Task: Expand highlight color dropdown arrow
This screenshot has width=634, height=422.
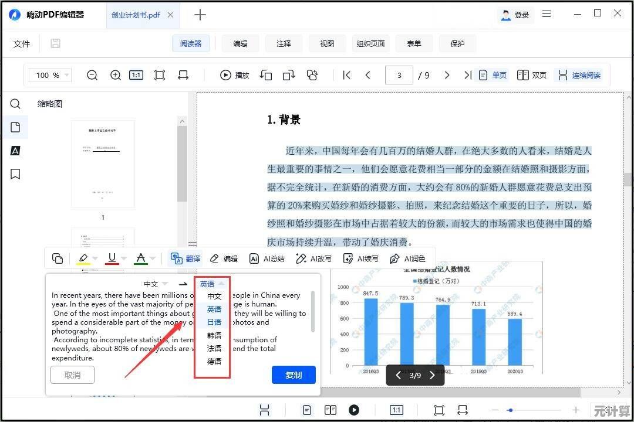Action: (95, 258)
